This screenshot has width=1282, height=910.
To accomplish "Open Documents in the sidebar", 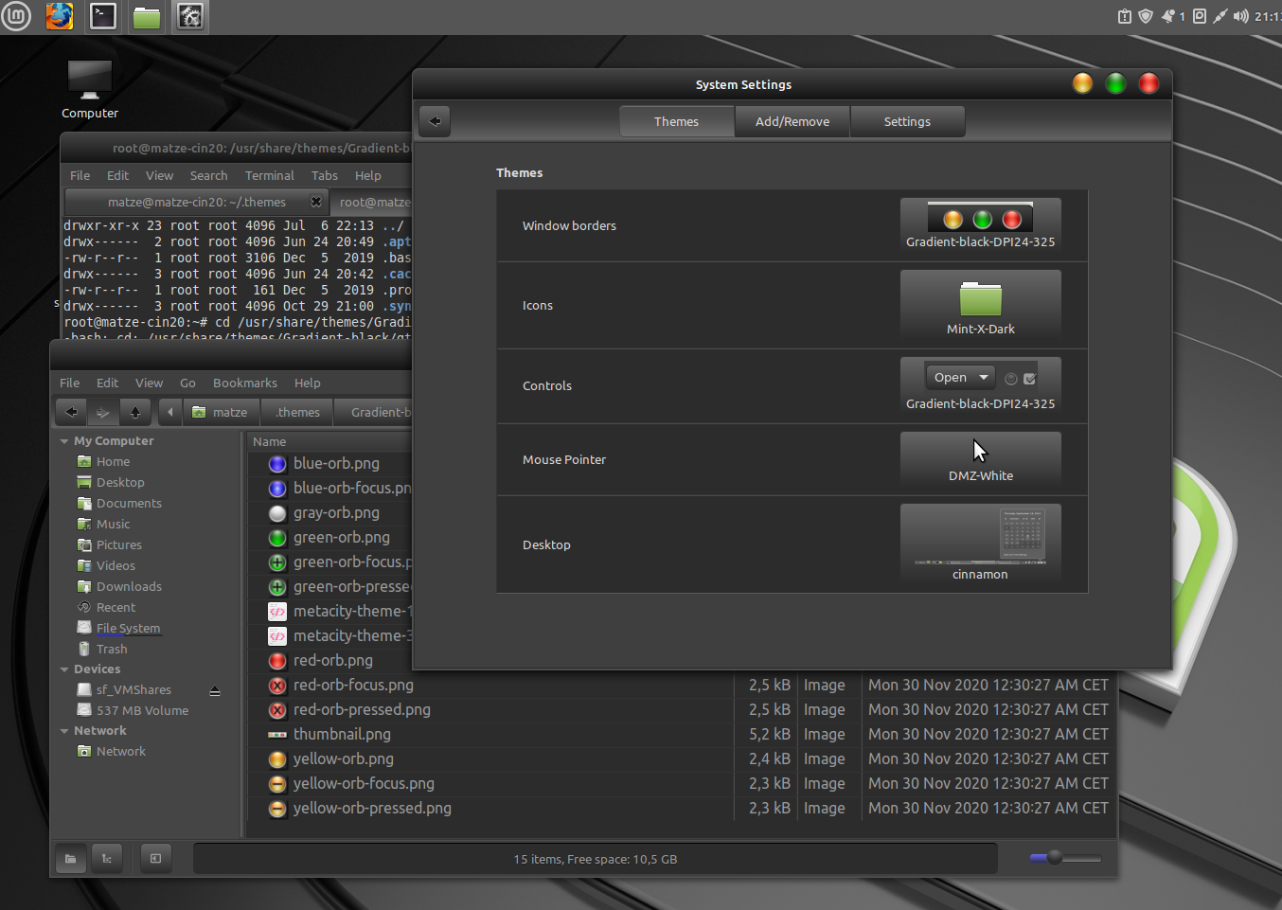I will point(129,504).
